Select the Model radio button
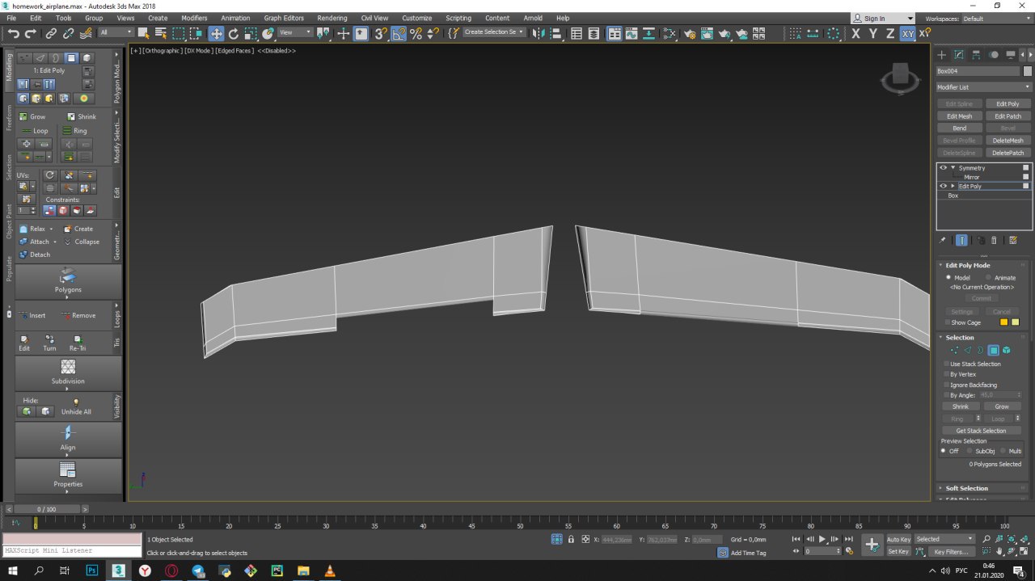 pos(948,277)
